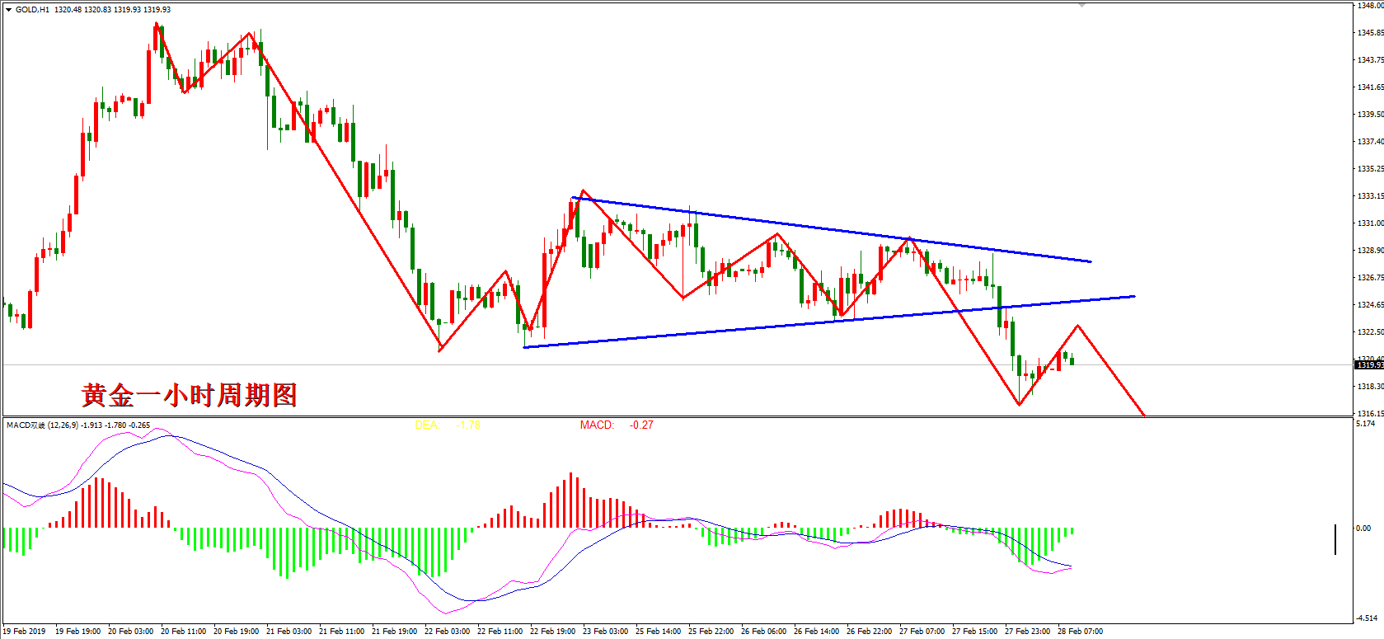Click the black vertical bar in MACD panel
Image resolution: width=1384 pixels, height=639 pixels.
(x=1335, y=539)
